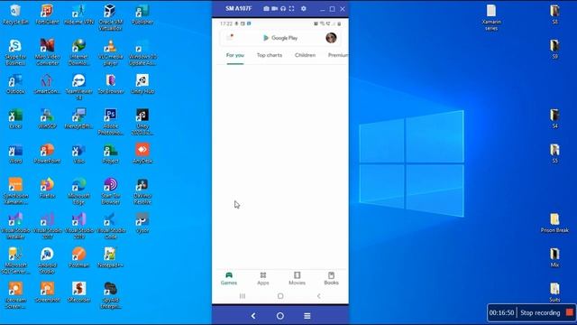Take a device screenshot with Vysor camera icon
The height and width of the screenshot is (325, 577).
coord(266,8)
